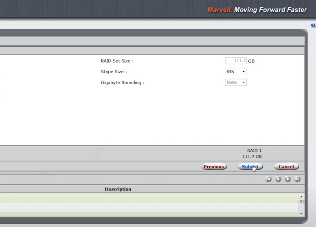Click the RAID Set Size field

click(236, 61)
